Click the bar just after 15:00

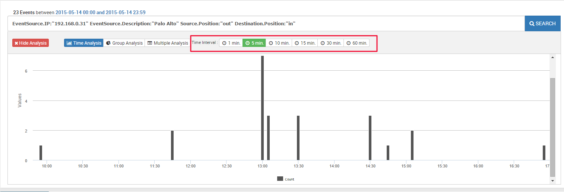412,145
